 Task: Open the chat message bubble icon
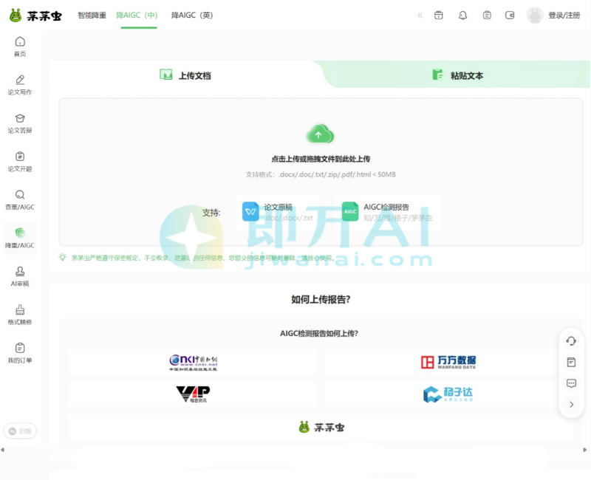tap(571, 383)
